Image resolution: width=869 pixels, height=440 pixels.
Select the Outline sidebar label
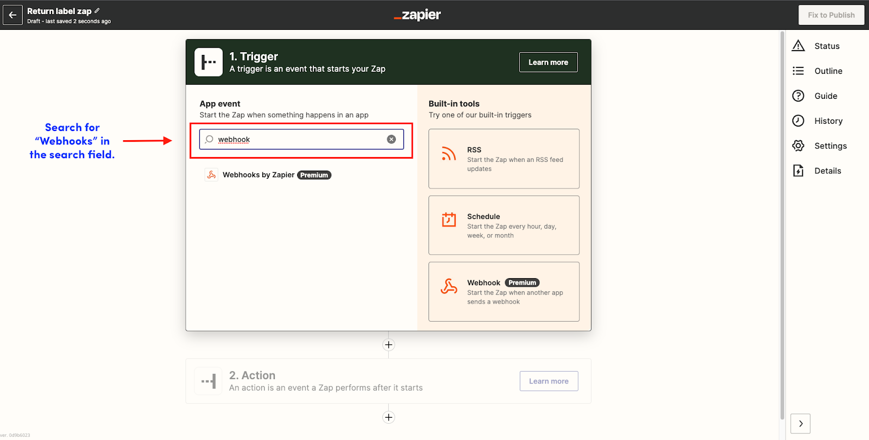tap(828, 71)
